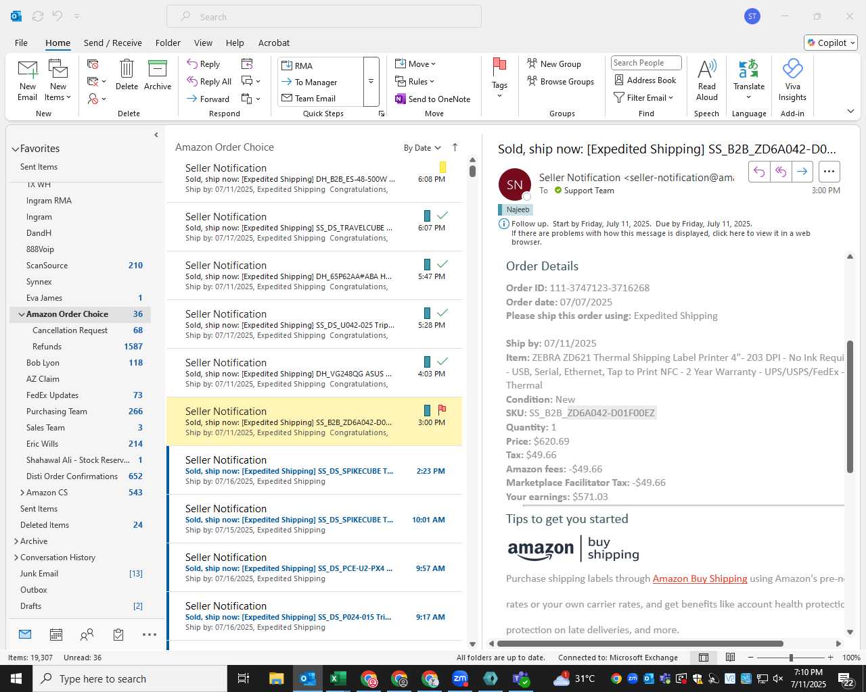866x692 pixels.
Task: Switch to People view in navigation bar
Action: click(x=87, y=635)
